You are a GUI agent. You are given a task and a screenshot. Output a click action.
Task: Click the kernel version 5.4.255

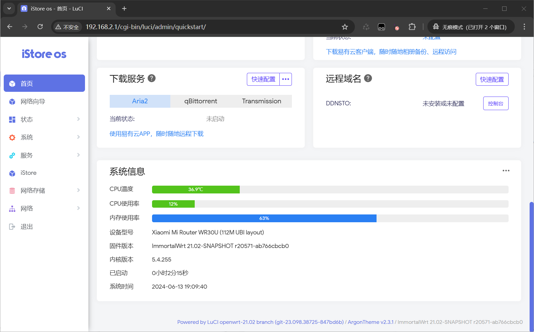point(162,260)
